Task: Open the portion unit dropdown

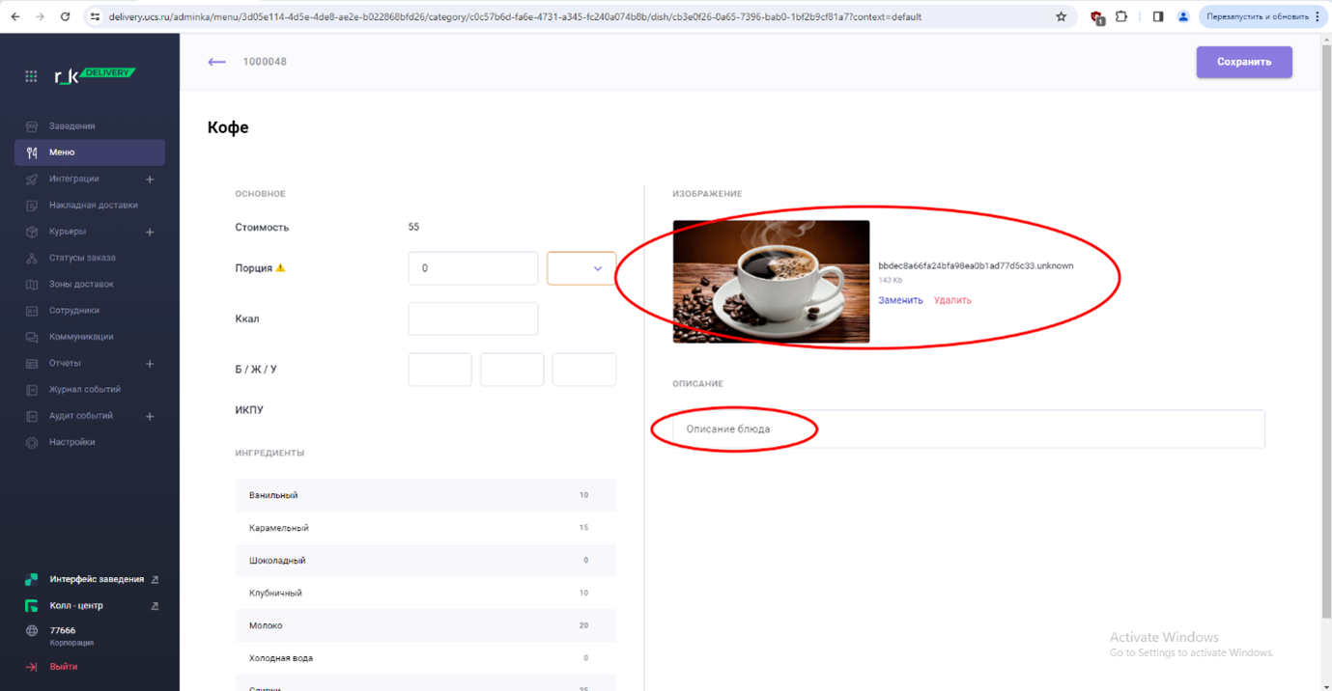Action: click(581, 268)
